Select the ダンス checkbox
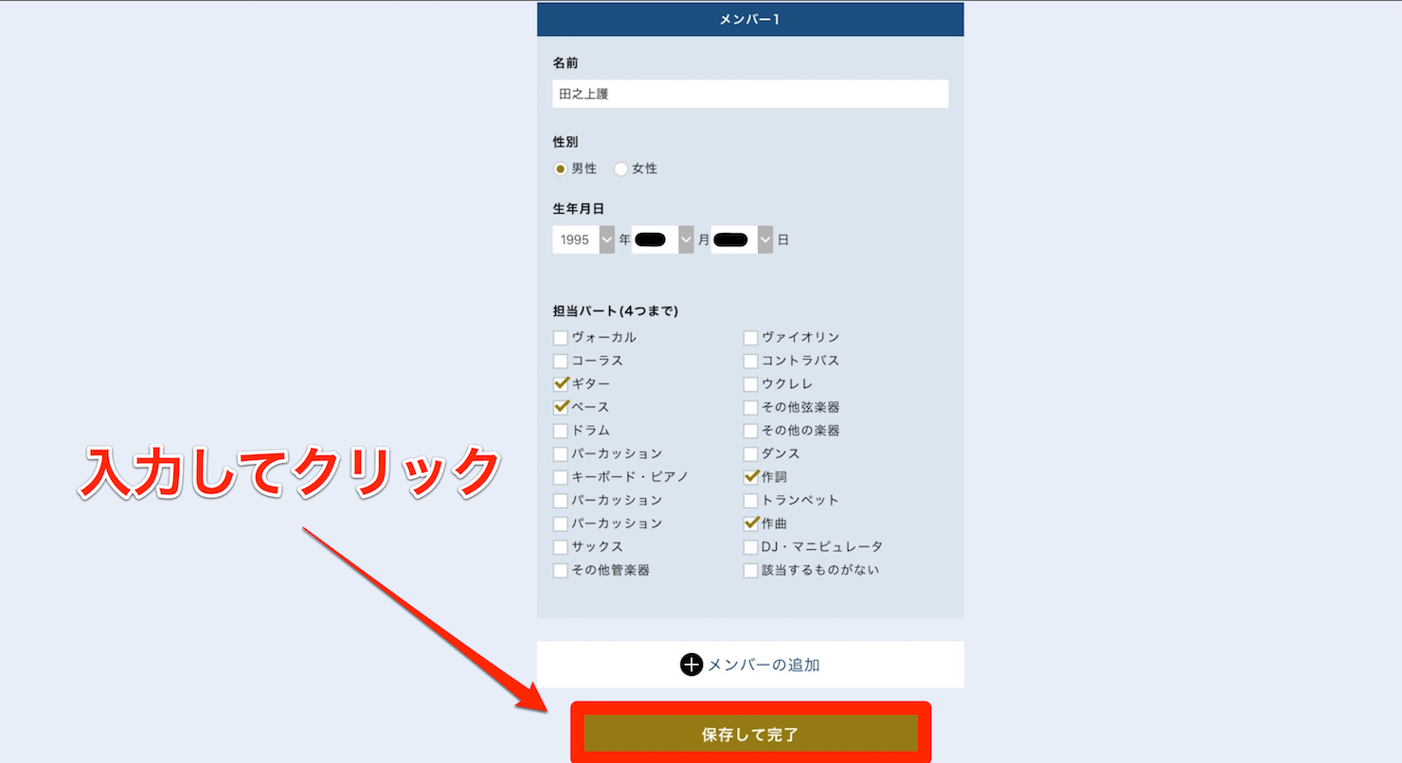Viewport: 1402px width, 763px height. click(x=750, y=454)
